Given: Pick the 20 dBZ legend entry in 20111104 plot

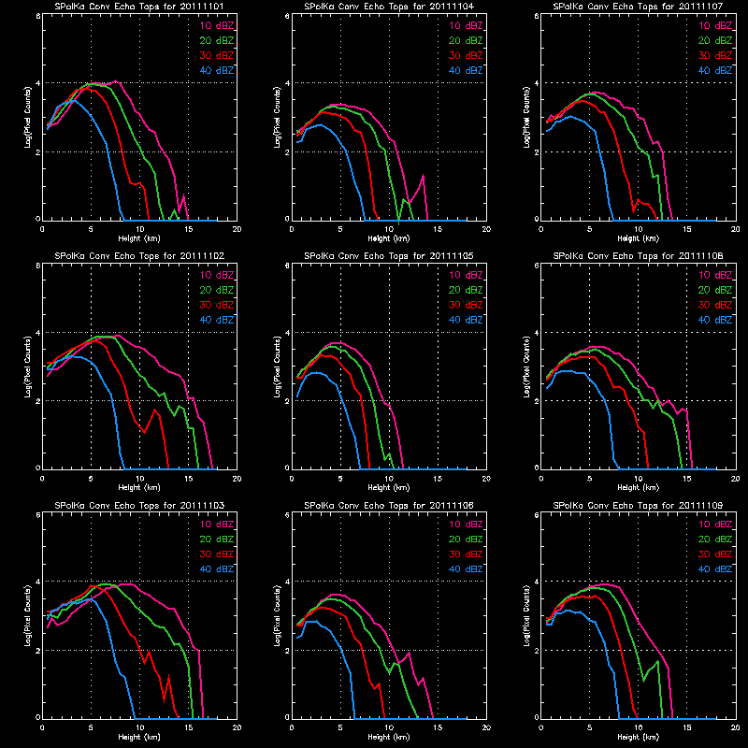Looking at the screenshot, I should (x=466, y=40).
